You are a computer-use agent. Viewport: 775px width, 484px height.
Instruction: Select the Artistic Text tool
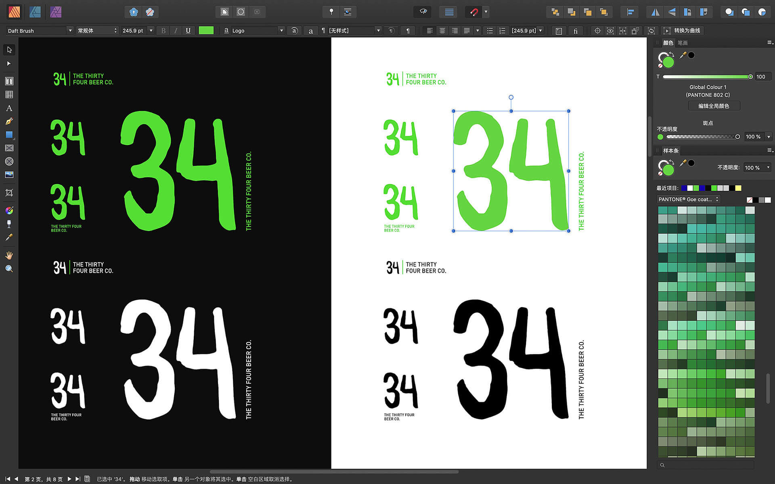click(x=9, y=108)
